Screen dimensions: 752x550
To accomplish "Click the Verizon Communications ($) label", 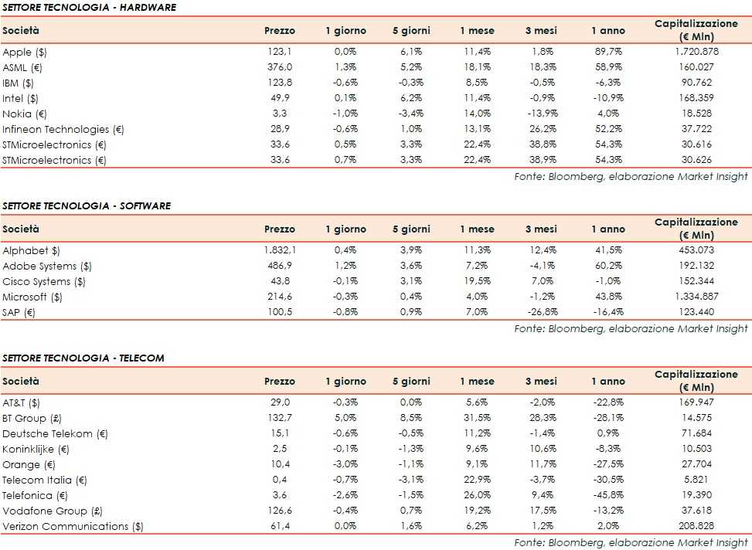I will point(73,526).
